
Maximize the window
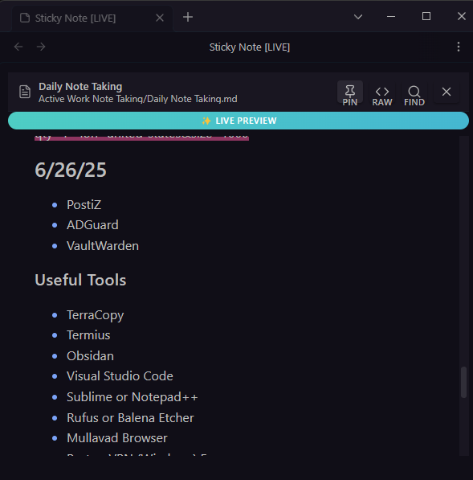point(426,17)
